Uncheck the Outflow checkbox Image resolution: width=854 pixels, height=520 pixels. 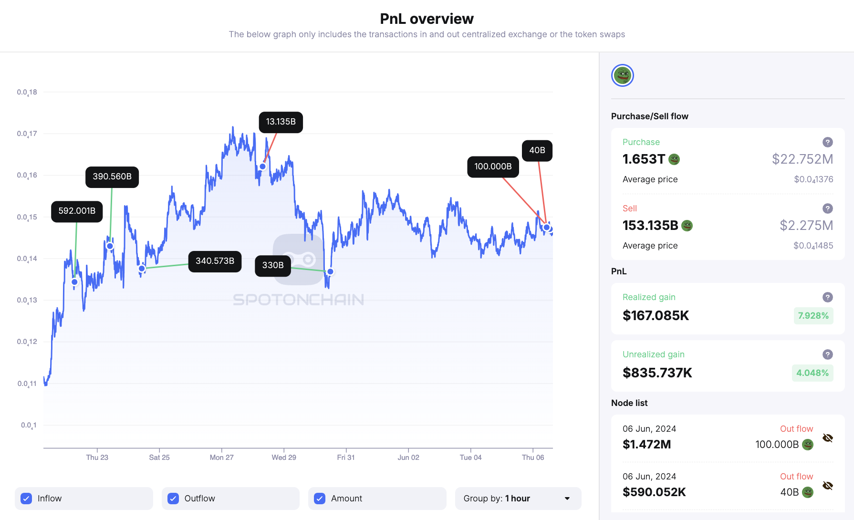coord(173,498)
